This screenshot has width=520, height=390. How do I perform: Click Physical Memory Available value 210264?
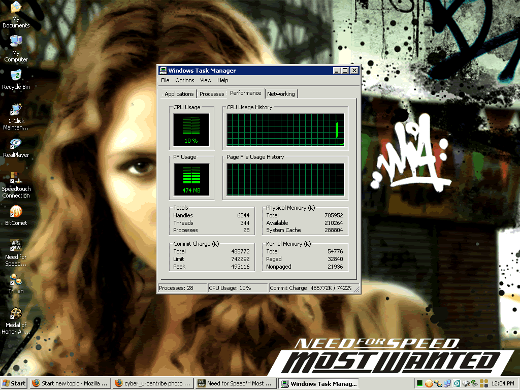tap(334, 223)
